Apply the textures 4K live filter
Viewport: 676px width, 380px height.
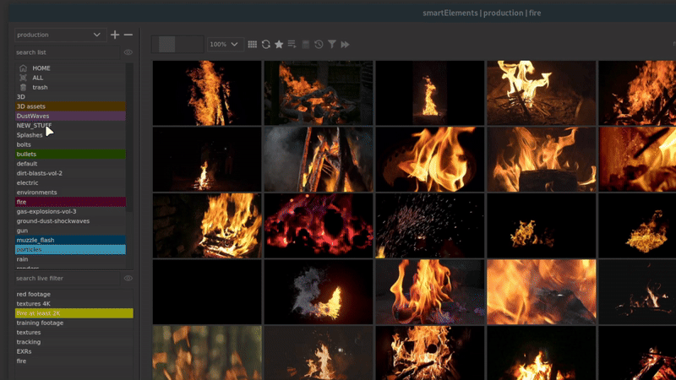coord(74,304)
